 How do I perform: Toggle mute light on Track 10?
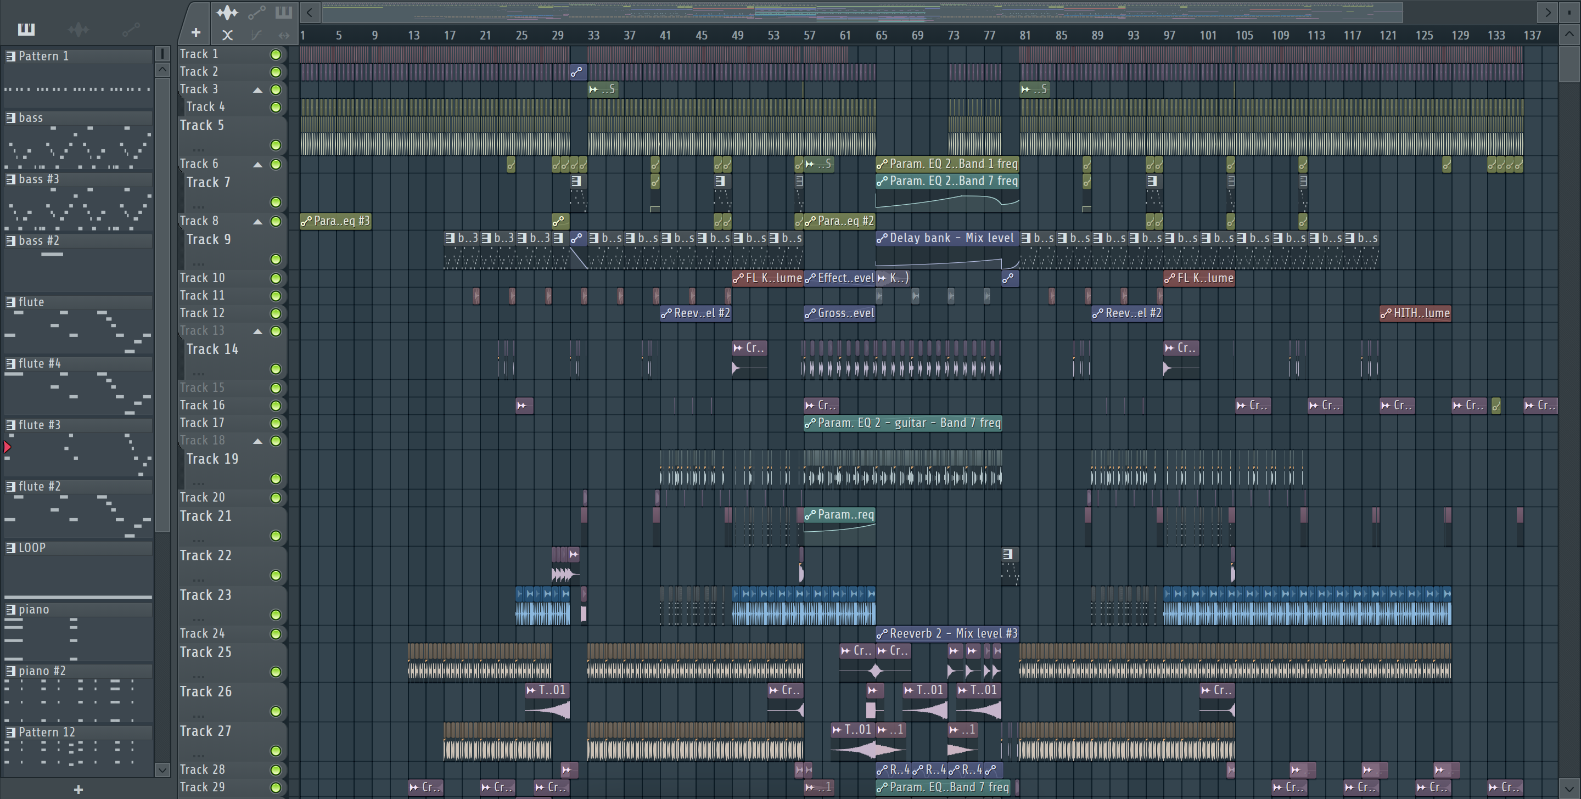pos(276,279)
